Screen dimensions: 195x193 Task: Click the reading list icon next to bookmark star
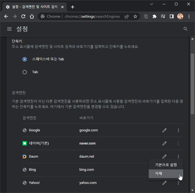coord(146,16)
